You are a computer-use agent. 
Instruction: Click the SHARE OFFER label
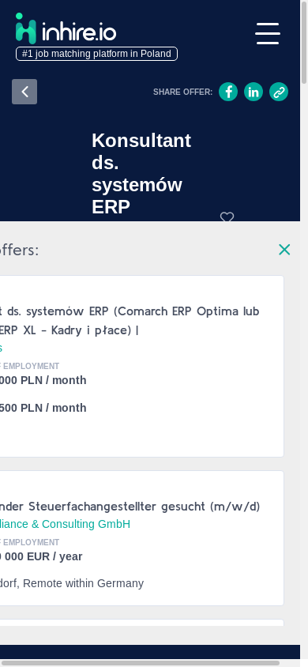pos(182,92)
